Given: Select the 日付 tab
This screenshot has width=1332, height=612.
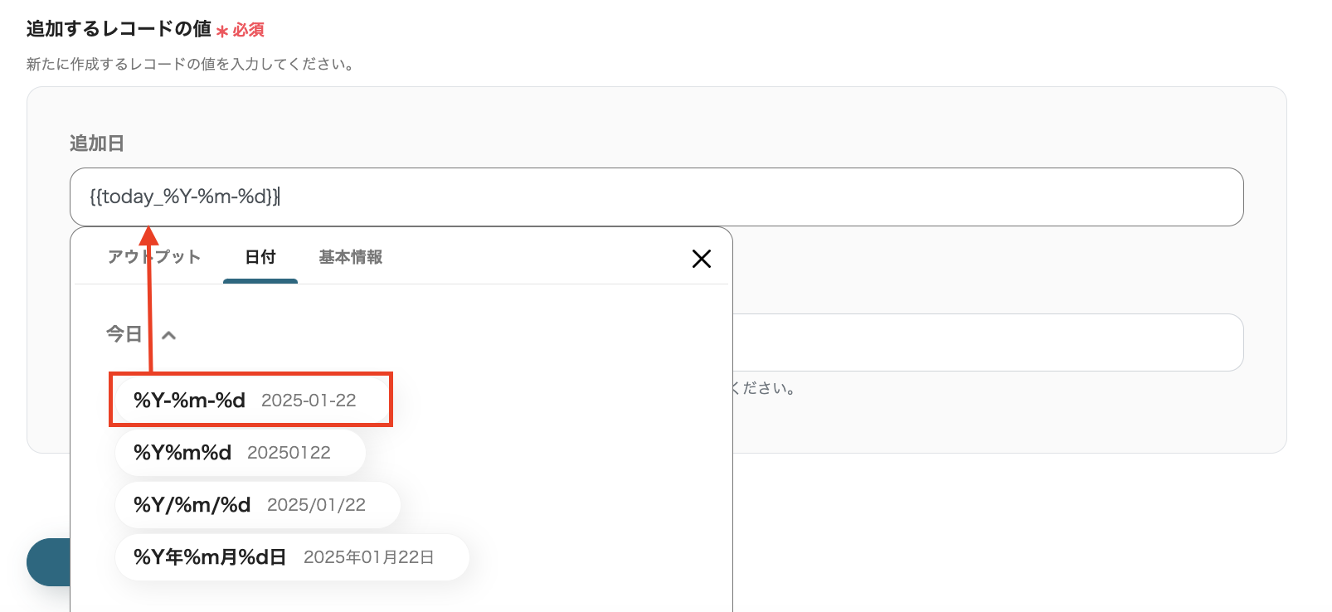Looking at the screenshot, I should click(x=260, y=257).
